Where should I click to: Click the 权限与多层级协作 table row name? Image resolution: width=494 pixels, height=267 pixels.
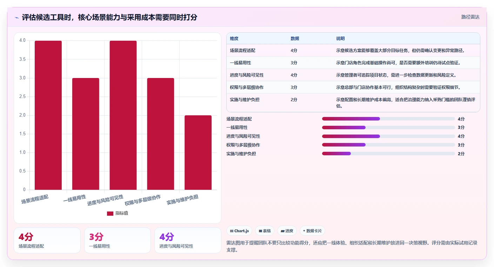[x=247, y=87]
